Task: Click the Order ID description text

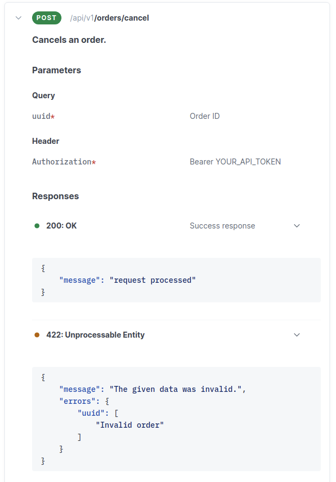Action: (x=204, y=116)
